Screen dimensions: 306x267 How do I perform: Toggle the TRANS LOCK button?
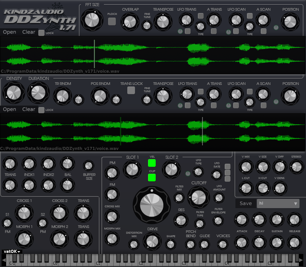coord(131,90)
